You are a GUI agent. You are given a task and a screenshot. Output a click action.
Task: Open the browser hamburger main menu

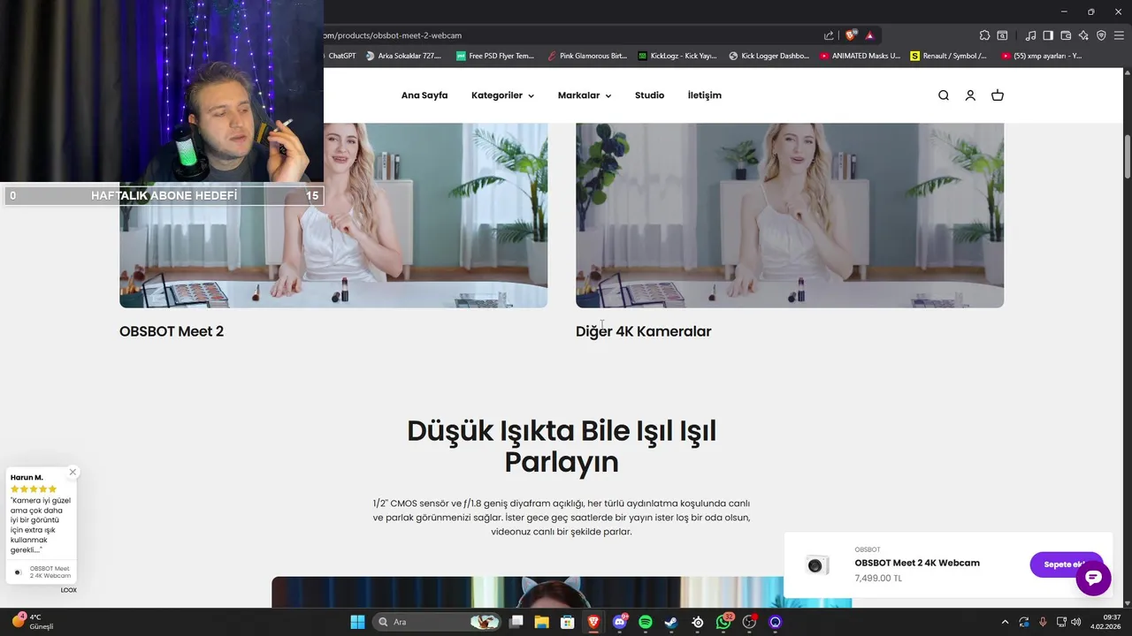coord(1119,35)
